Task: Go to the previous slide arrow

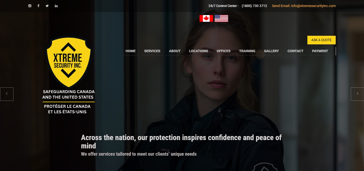Action: click(7, 94)
